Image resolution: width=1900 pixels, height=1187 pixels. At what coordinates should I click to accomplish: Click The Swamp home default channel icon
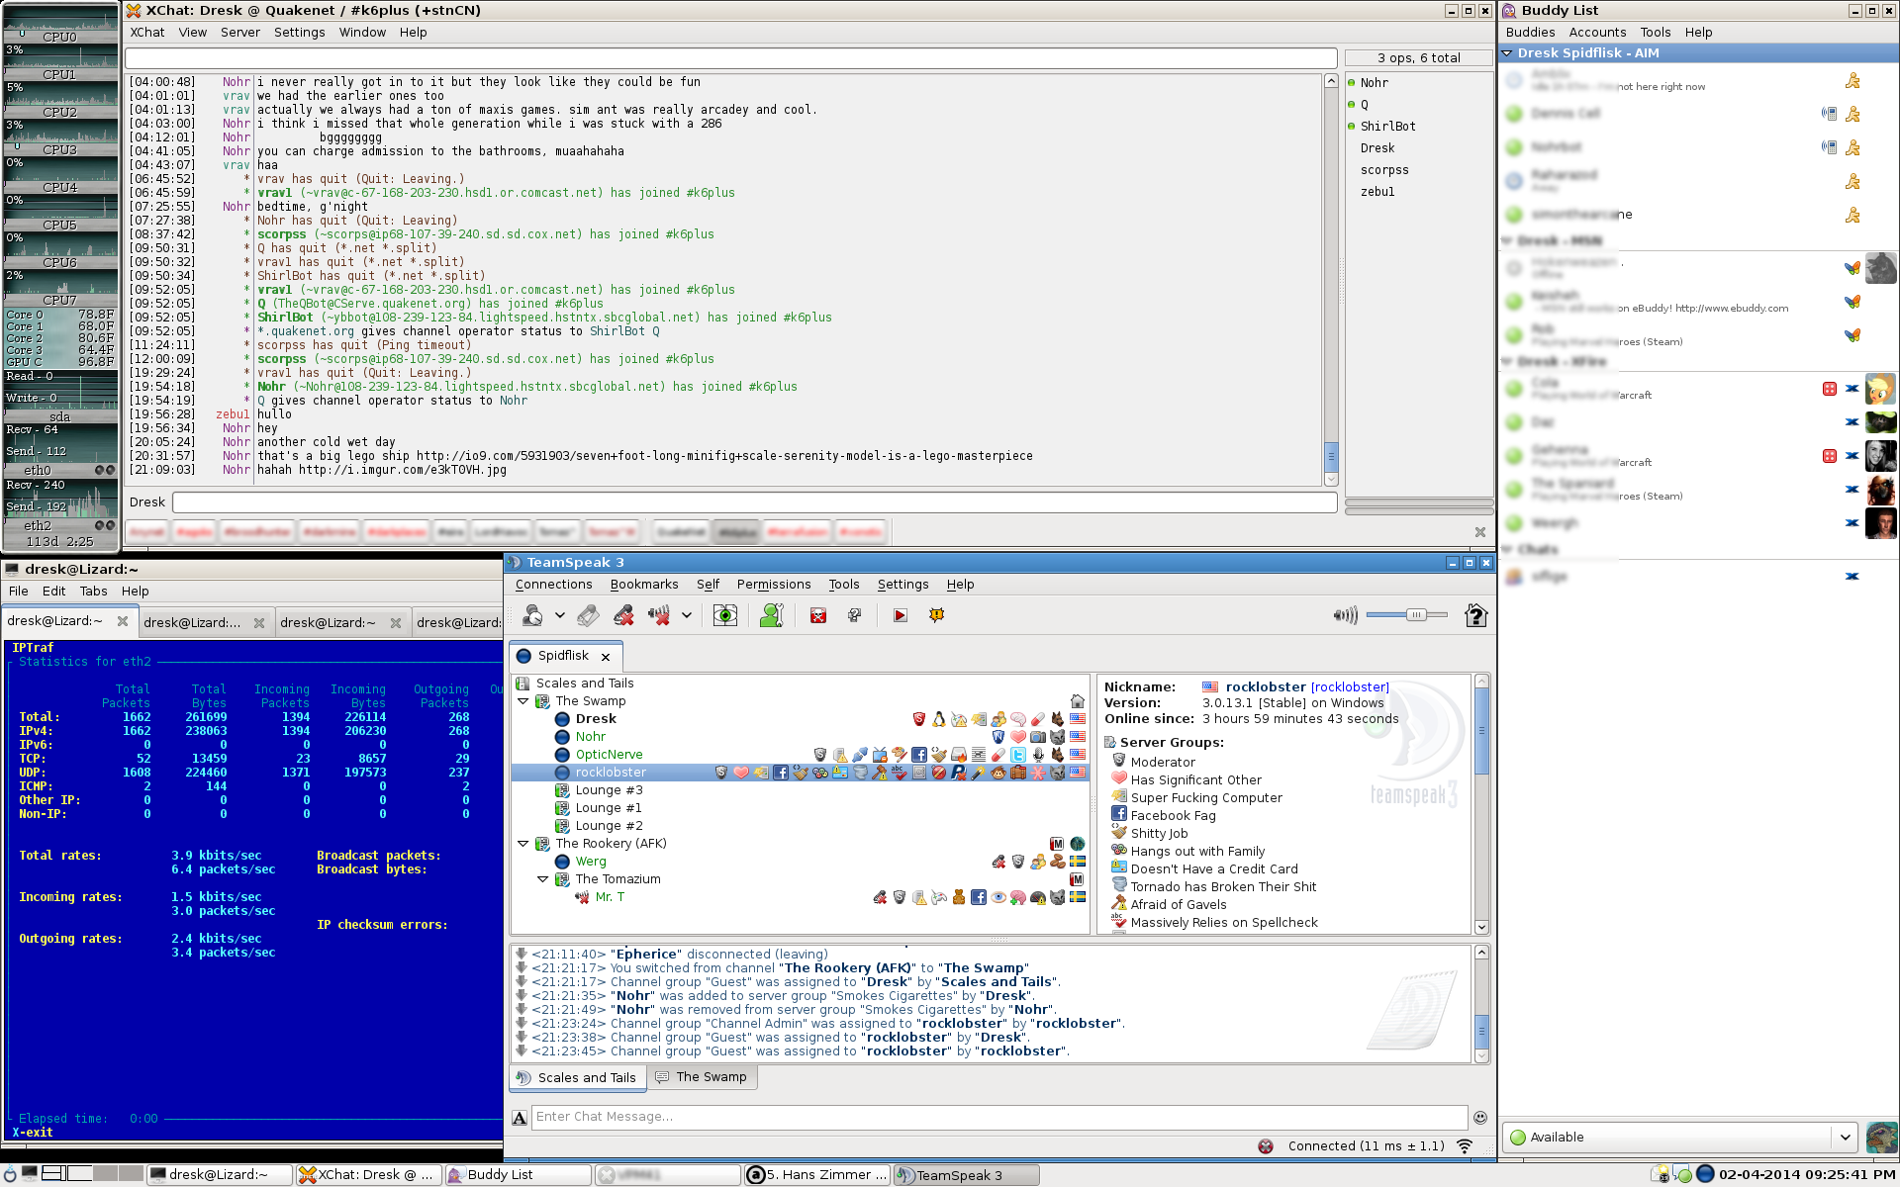[1078, 701]
